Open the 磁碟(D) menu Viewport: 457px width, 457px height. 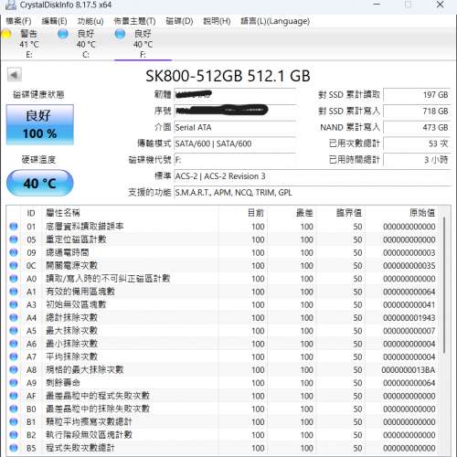tap(179, 21)
